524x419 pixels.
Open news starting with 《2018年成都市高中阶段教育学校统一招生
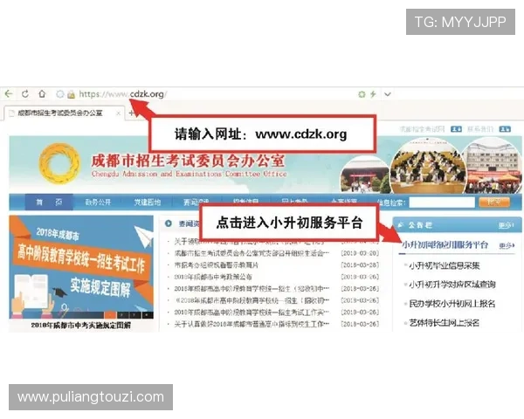point(252,300)
